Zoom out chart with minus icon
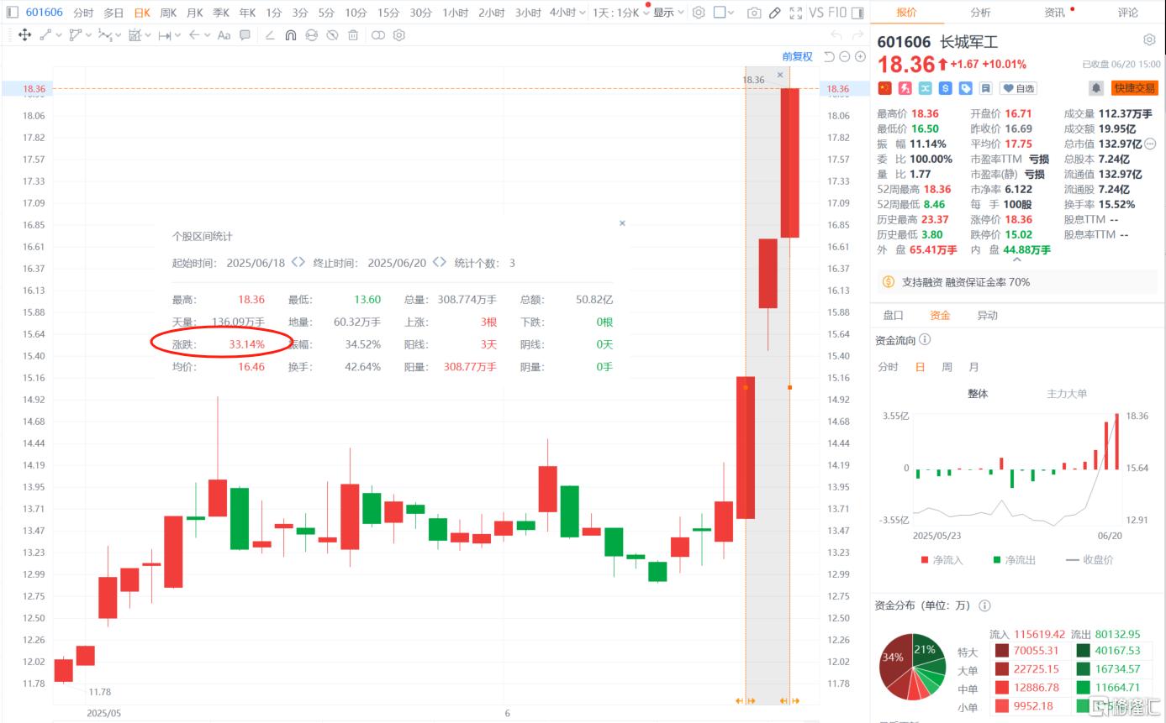The image size is (1166, 723). (x=845, y=56)
